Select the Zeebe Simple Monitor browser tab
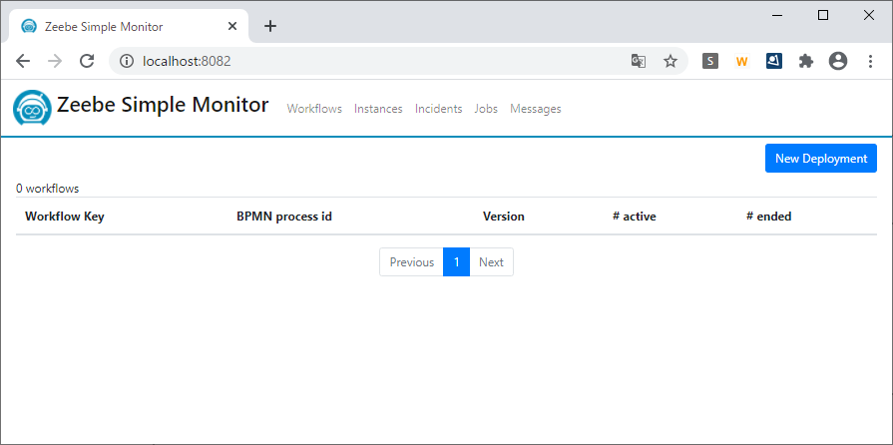 tap(129, 26)
